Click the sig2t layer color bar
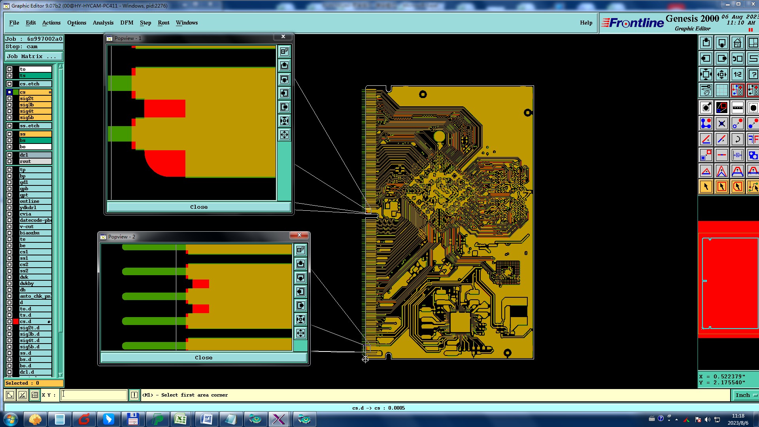 tap(35, 98)
